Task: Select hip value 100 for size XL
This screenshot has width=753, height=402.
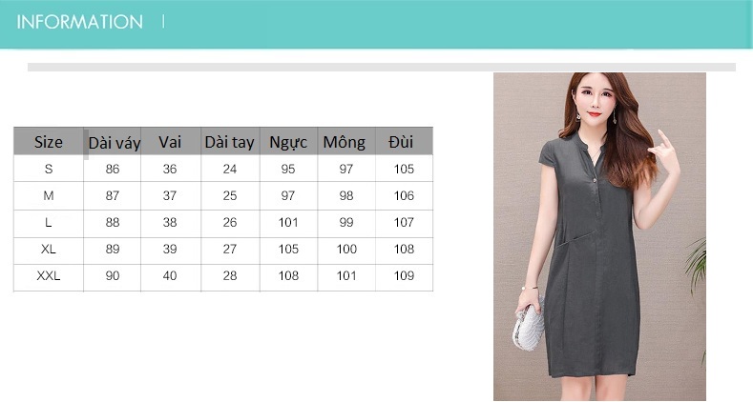Action: (346, 250)
